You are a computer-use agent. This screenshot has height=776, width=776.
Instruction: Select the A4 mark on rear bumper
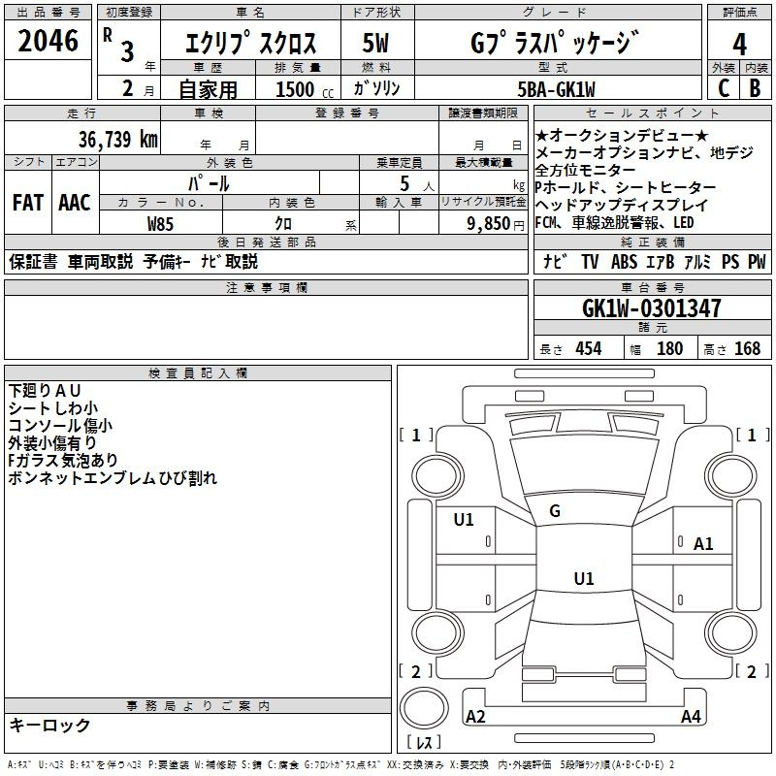pyautogui.click(x=691, y=716)
